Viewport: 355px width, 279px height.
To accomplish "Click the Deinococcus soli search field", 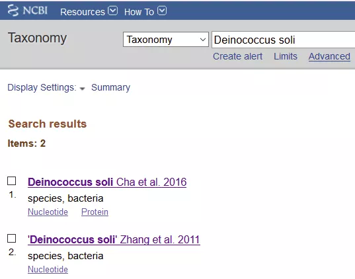I will click(283, 40).
